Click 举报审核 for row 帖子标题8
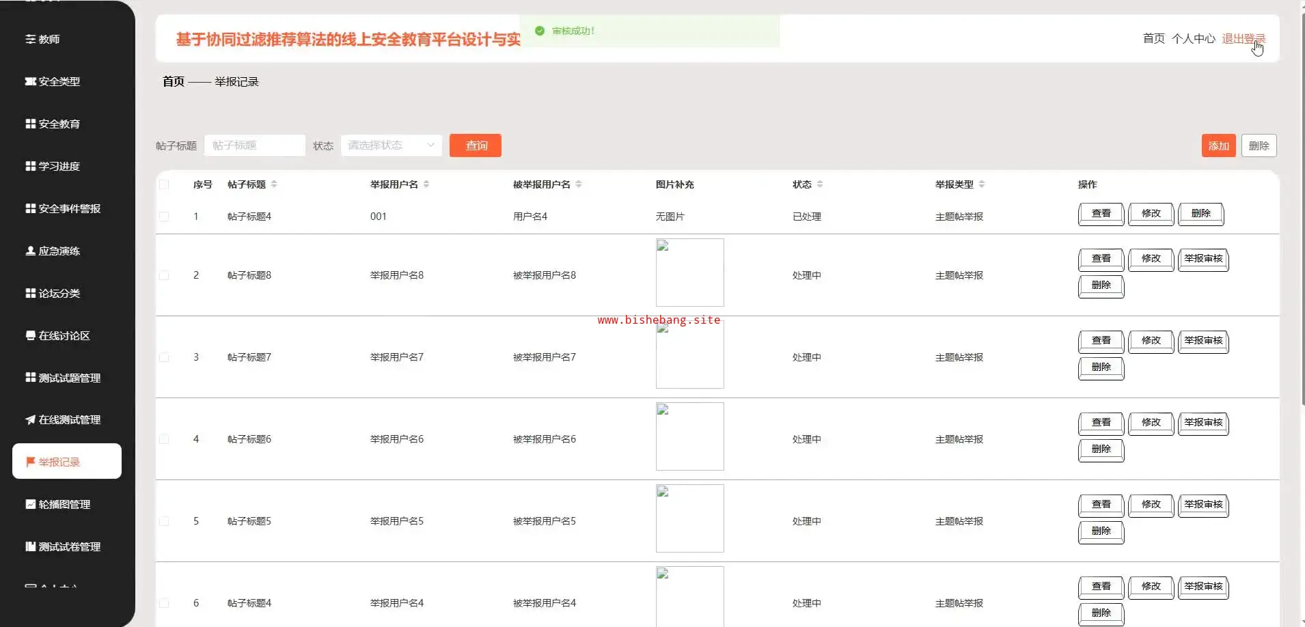 1204,260
